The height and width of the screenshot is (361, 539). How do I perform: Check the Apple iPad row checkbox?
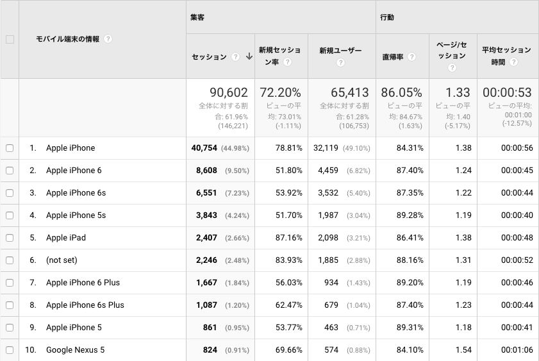coord(10,238)
